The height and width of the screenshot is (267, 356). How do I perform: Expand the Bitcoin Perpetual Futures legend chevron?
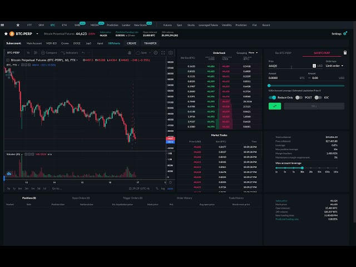coord(77,60)
